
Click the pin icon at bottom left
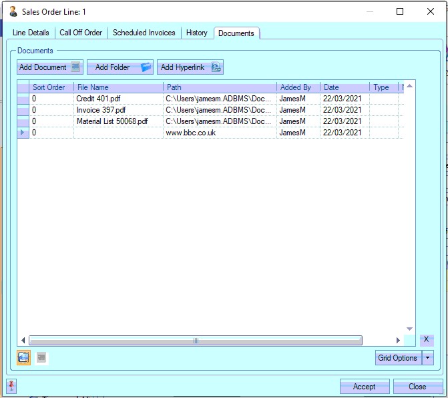(12, 386)
